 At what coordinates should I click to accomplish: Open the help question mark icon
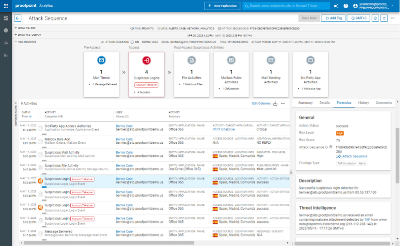346,6
